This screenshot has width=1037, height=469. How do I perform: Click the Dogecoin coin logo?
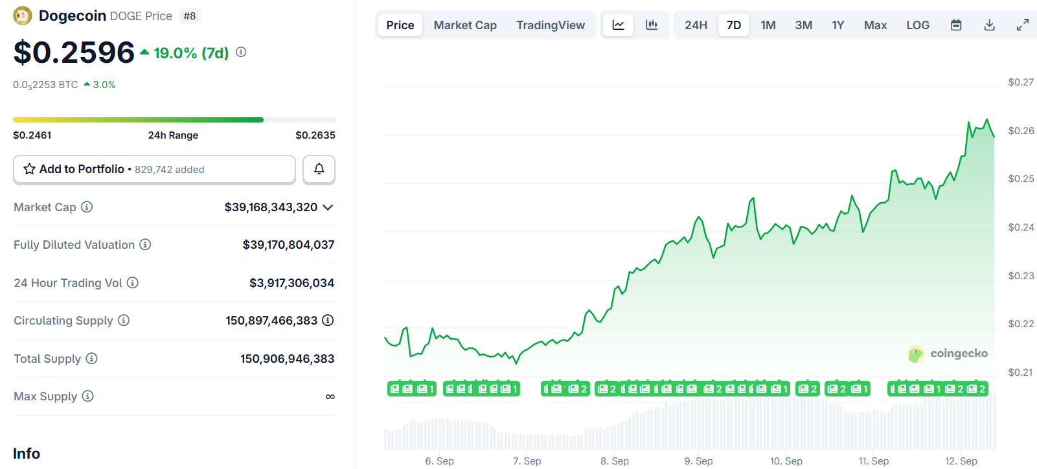point(23,16)
